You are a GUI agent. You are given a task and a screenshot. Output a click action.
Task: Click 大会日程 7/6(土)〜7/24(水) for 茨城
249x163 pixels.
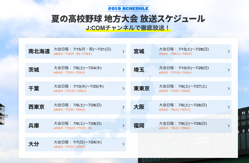[78, 68]
